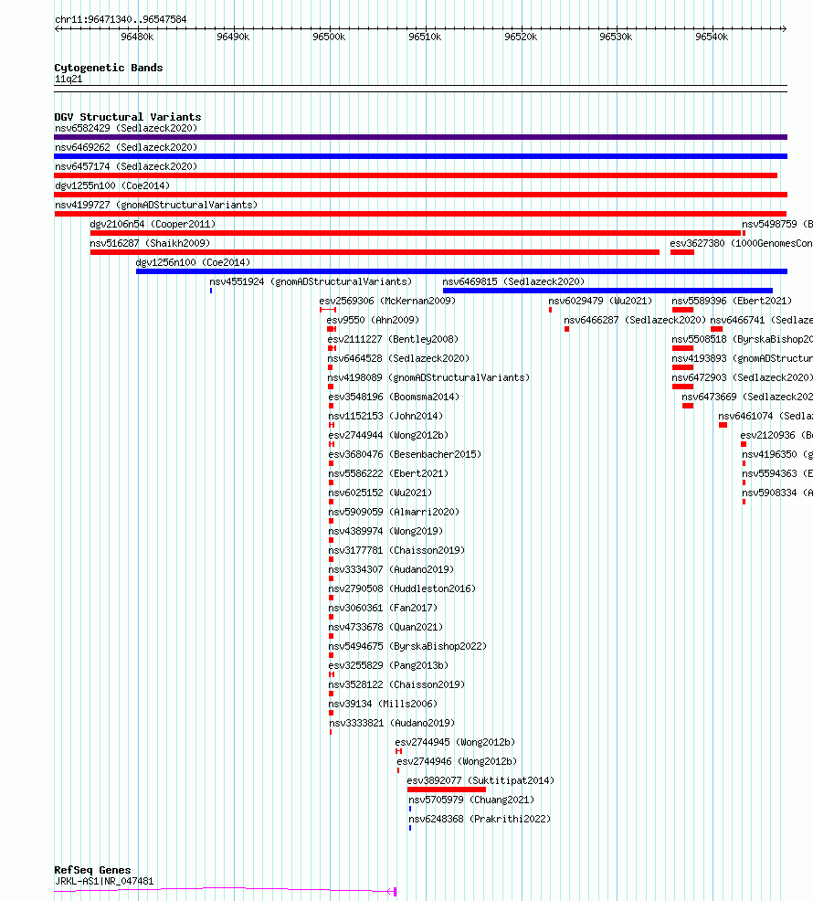Select the 11q21 cytogenetic band label
813x901 pixels.
(x=69, y=79)
